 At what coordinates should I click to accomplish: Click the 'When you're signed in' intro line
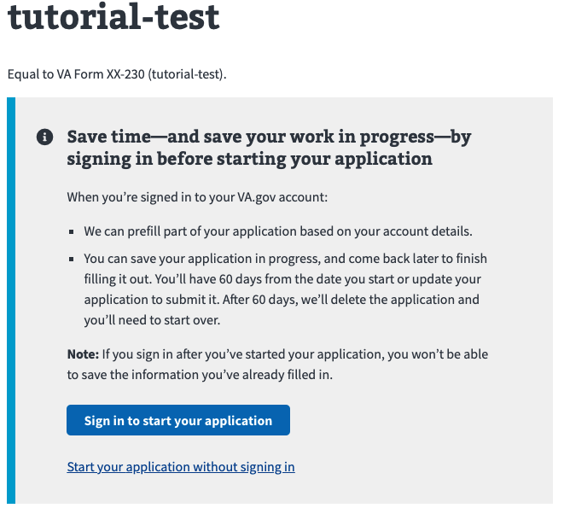pyautogui.click(x=197, y=197)
